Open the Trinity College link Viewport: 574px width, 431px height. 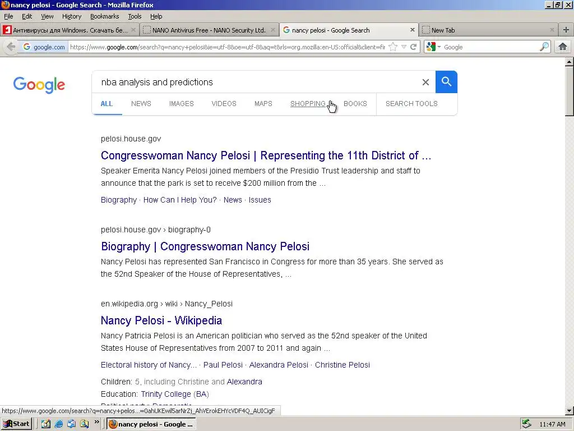pos(166,394)
